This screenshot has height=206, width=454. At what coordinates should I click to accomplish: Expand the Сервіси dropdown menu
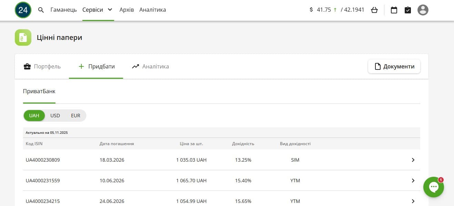[98, 10]
